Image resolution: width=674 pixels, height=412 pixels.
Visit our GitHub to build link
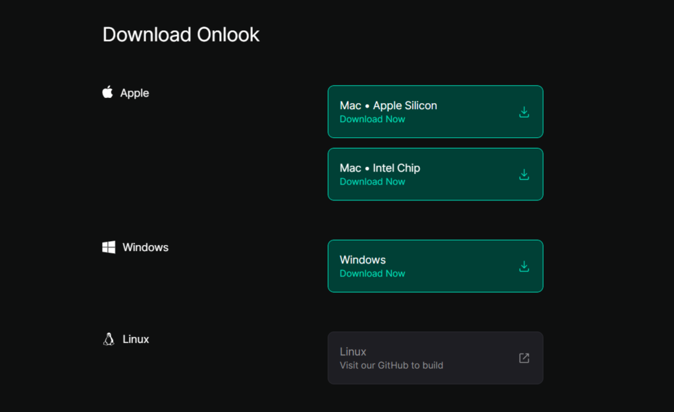[x=391, y=365]
